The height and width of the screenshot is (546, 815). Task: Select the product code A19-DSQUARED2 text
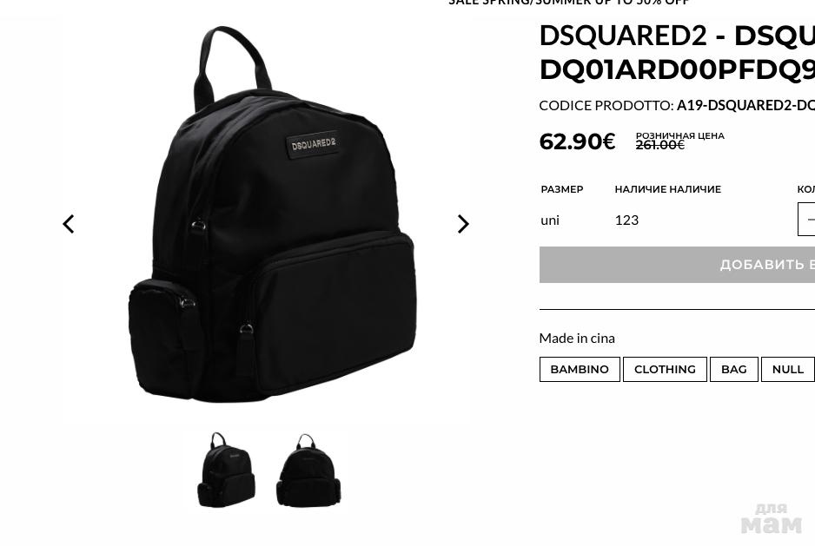click(x=745, y=105)
